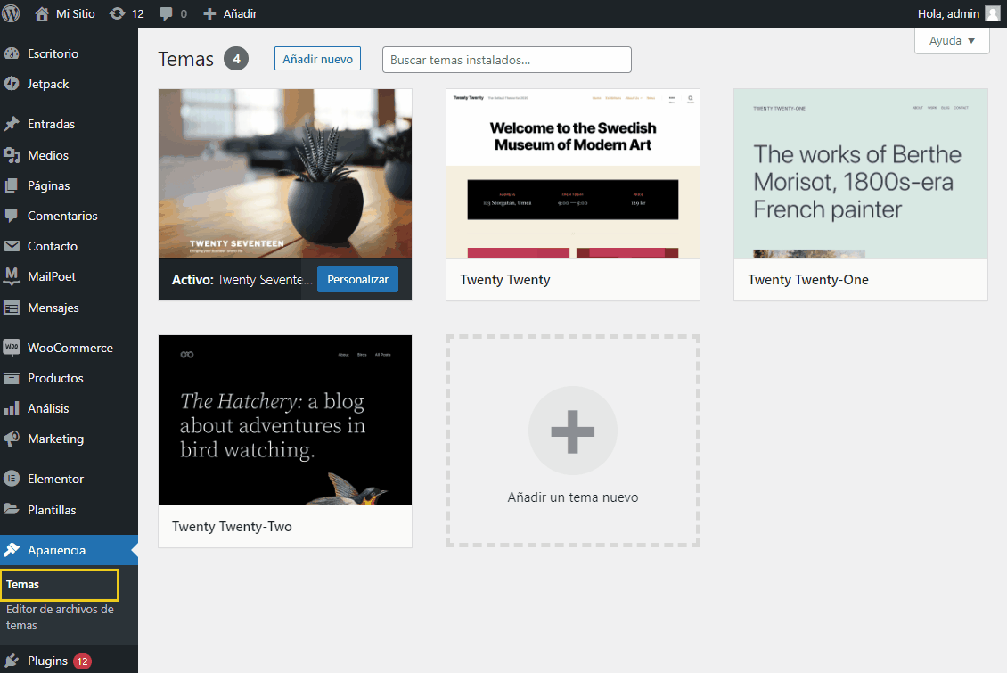
Task: Open the Páginas menu label
Action: tap(49, 185)
